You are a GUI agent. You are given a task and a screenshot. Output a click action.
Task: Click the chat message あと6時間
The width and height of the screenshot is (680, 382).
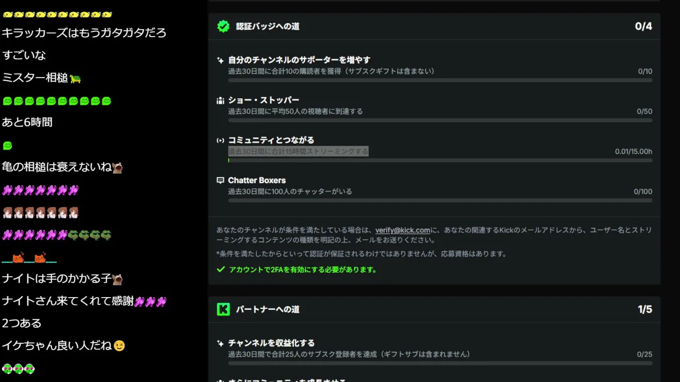27,123
